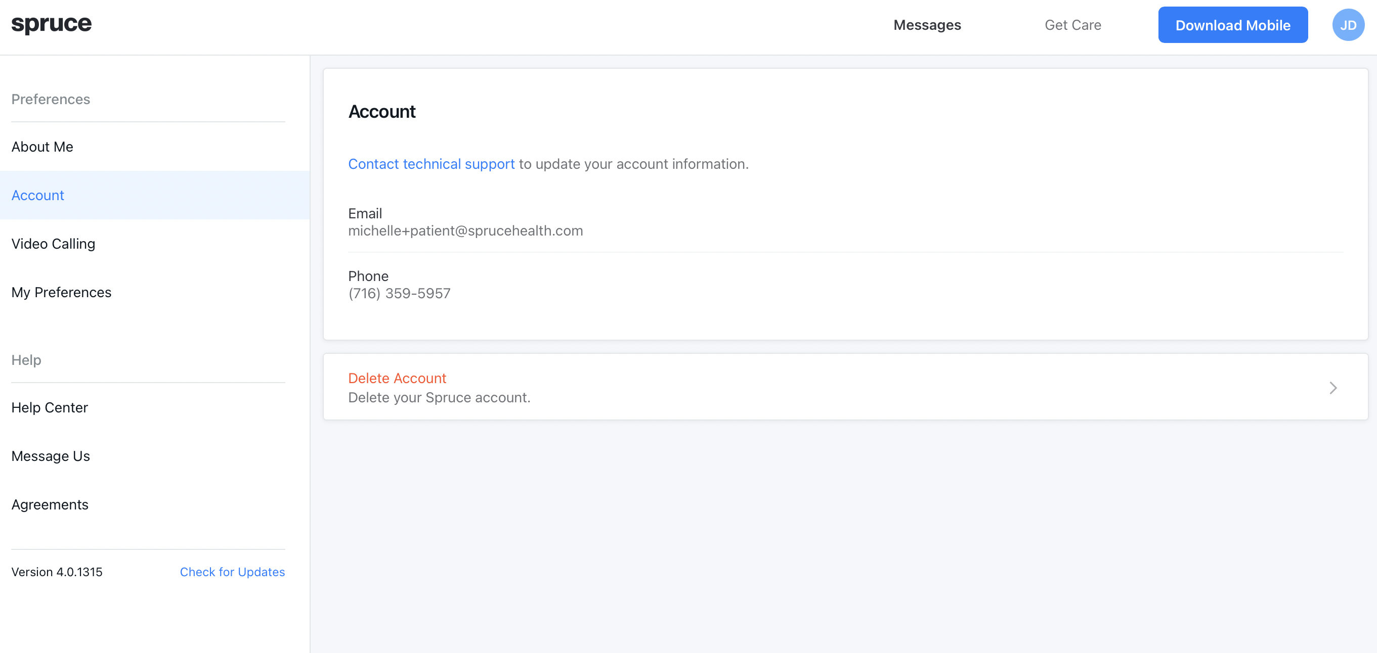This screenshot has height=653, width=1377.
Task: Select Account in the sidebar
Action: point(37,195)
